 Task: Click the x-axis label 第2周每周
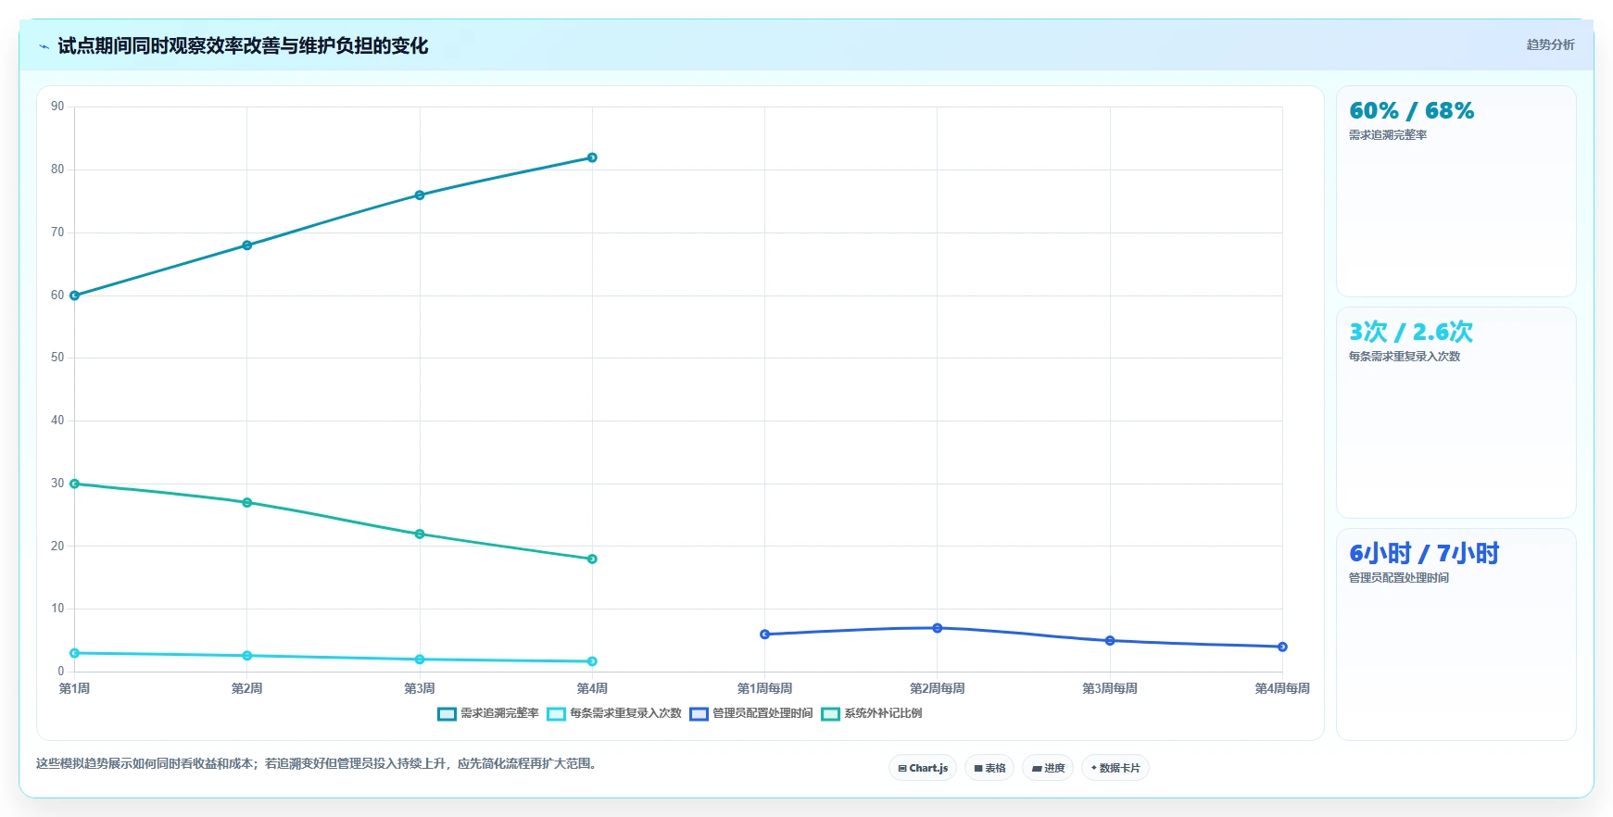click(x=938, y=688)
